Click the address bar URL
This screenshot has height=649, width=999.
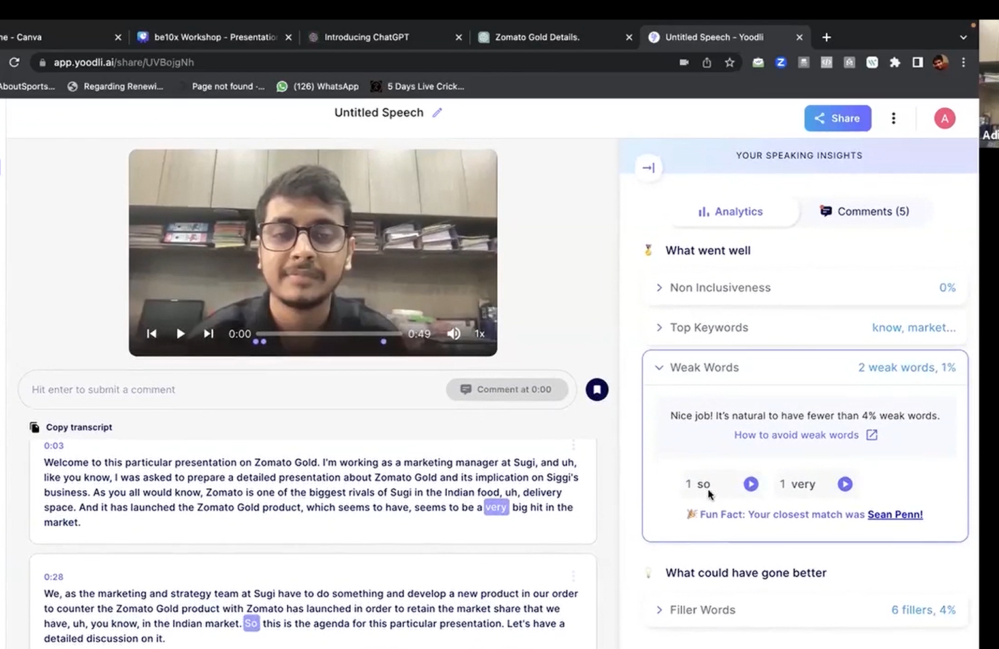pyautogui.click(x=123, y=62)
